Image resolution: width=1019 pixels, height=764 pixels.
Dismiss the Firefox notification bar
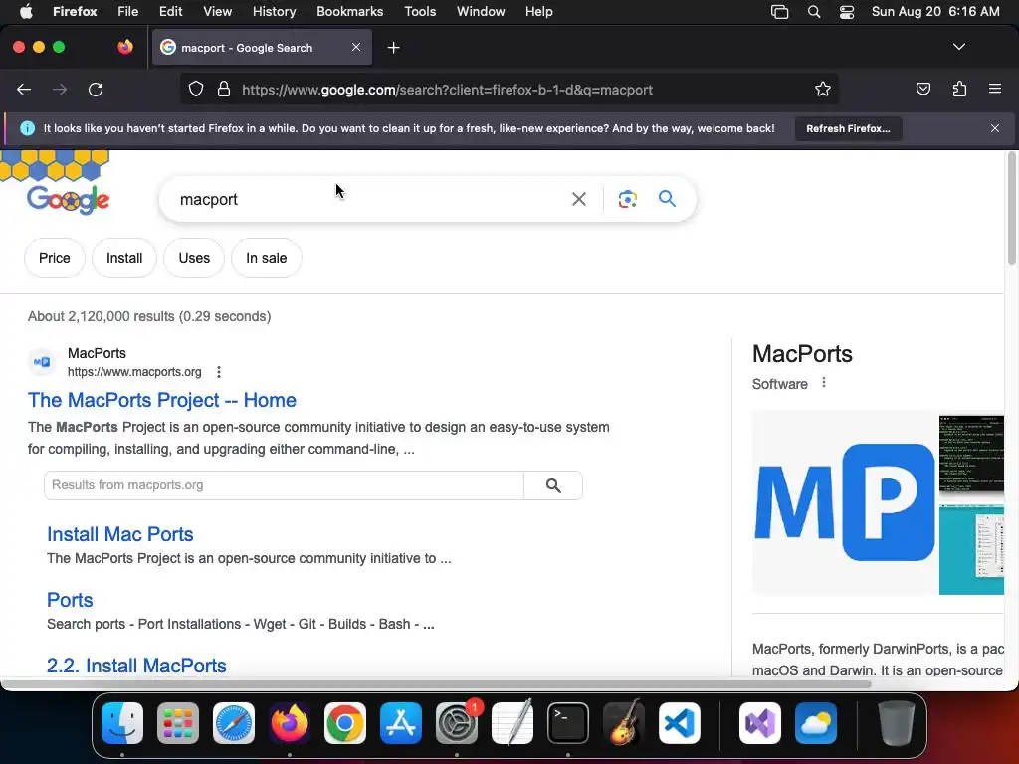[995, 128]
